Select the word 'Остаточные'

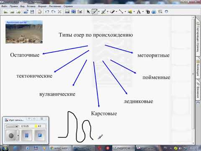click(x=25, y=55)
